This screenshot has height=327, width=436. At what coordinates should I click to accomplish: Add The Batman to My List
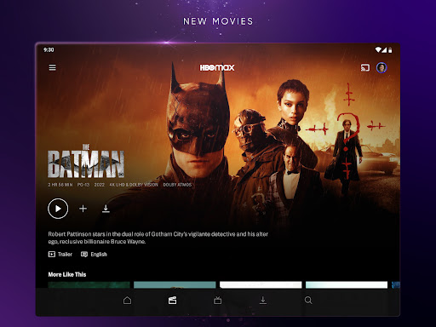pos(83,209)
